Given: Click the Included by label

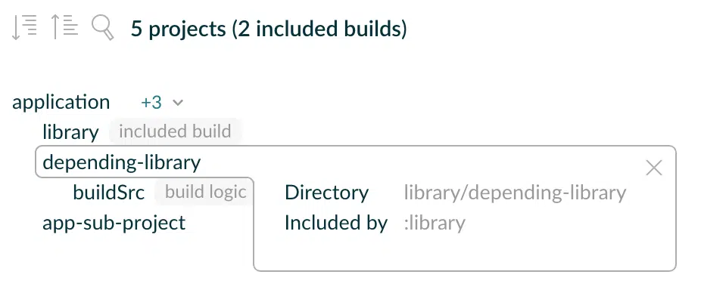Looking at the screenshot, I should [336, 223].
